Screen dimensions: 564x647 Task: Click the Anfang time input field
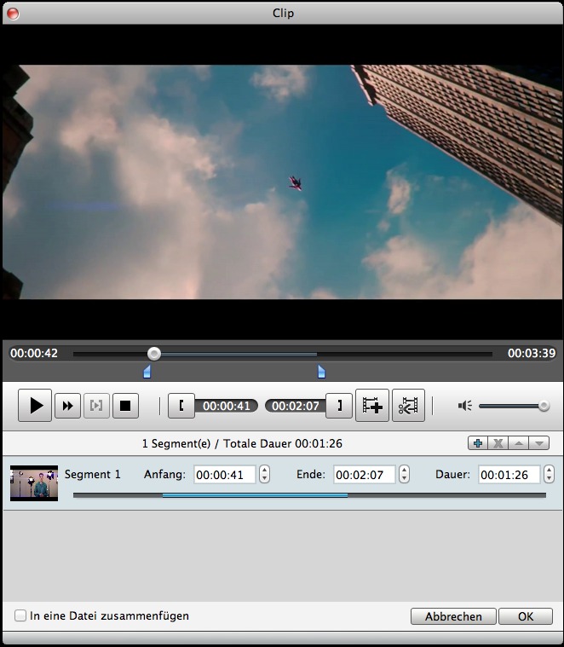pos(225,475)
